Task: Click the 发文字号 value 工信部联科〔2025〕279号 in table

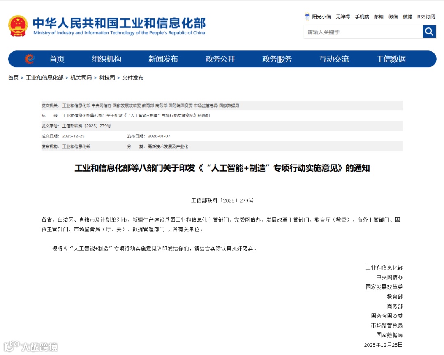Action: 86,126
